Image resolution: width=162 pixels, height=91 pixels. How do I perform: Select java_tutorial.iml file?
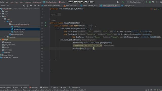click(x=10, y=45)
